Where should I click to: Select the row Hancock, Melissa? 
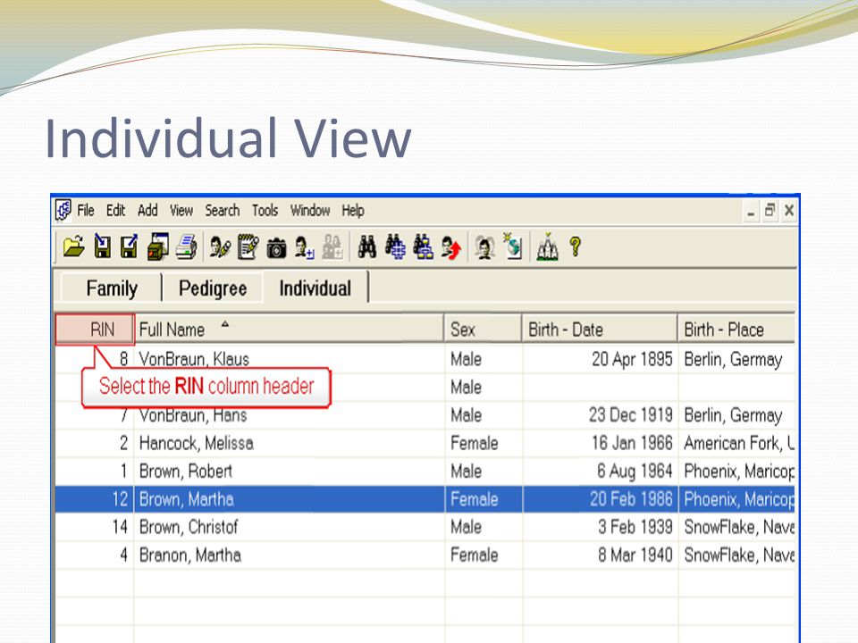425,443
